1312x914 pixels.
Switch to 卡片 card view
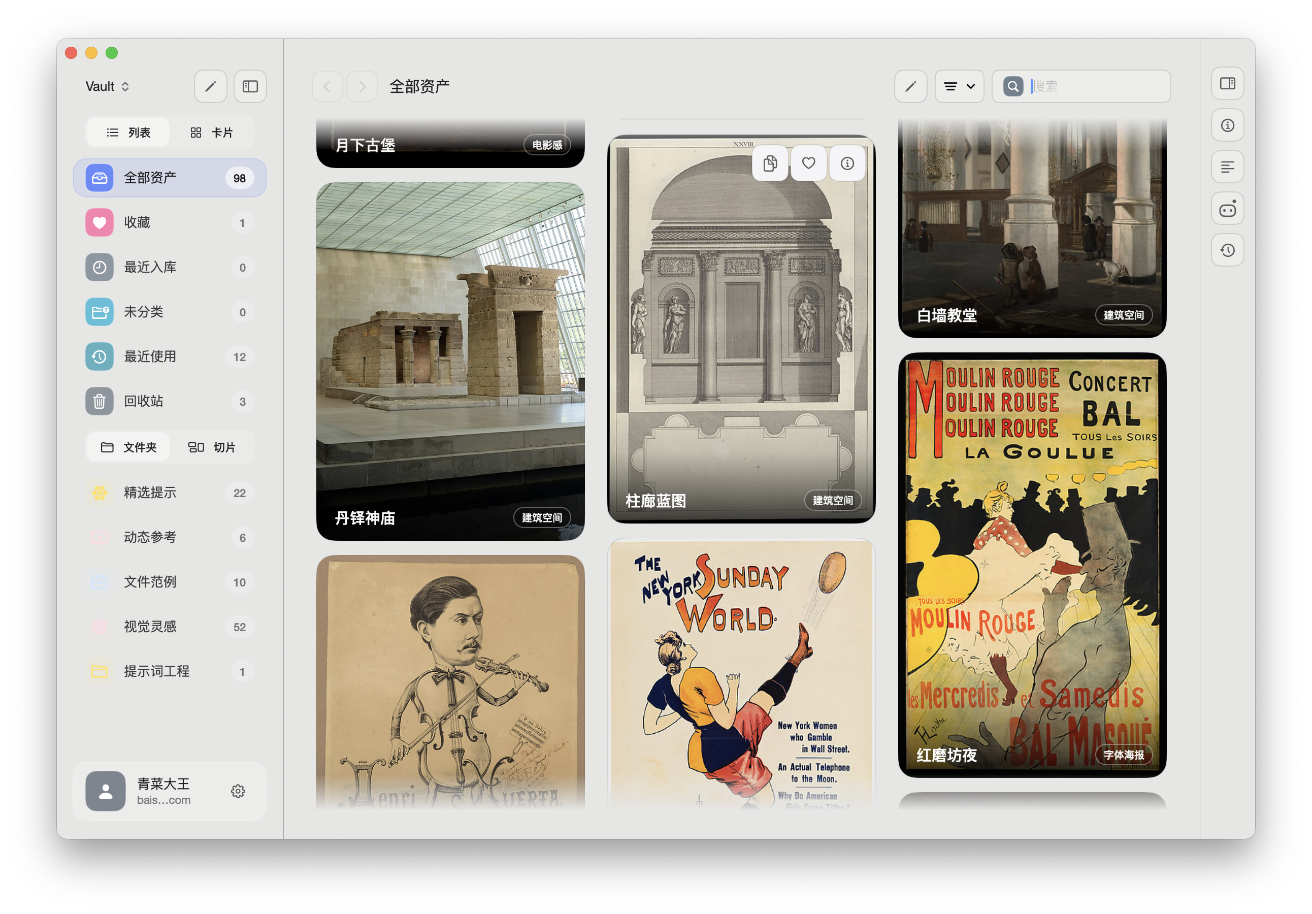pos(211,133)
